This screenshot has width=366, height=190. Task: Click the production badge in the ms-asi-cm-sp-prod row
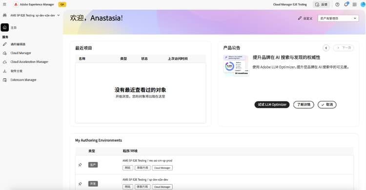[x=93, y=165]
